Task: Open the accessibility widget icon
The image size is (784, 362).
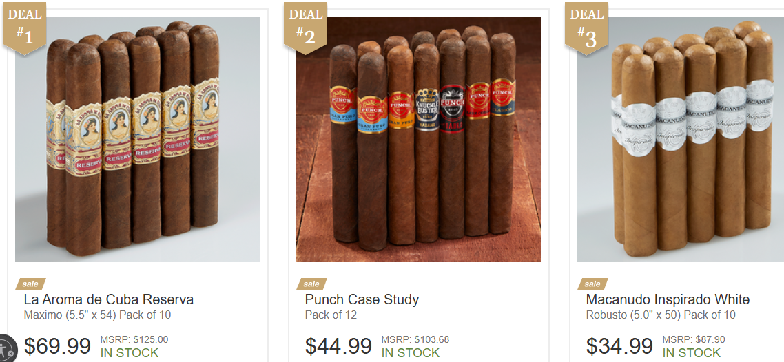Action: click(6, 348)
